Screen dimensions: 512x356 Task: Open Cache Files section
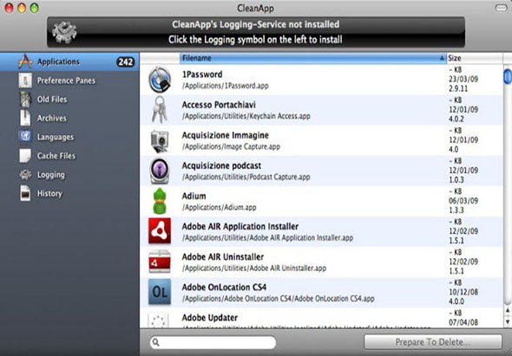tap(56, 156)
